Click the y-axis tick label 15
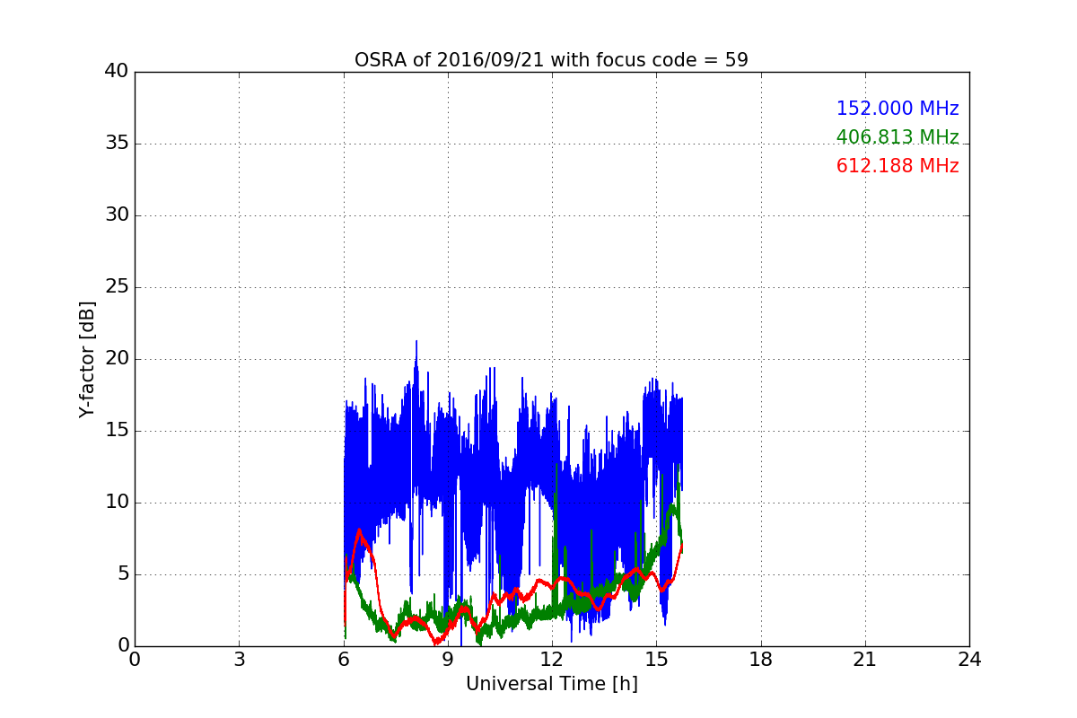This screenshot has width=1077, height=718. [117, 431]
